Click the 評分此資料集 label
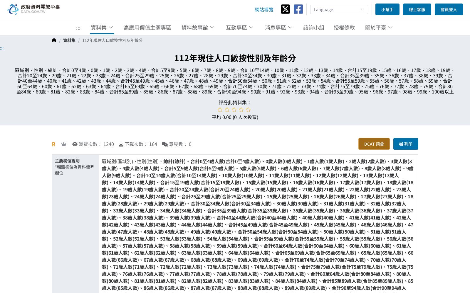This screenshot has width=470, height=293. click(235, 103)
